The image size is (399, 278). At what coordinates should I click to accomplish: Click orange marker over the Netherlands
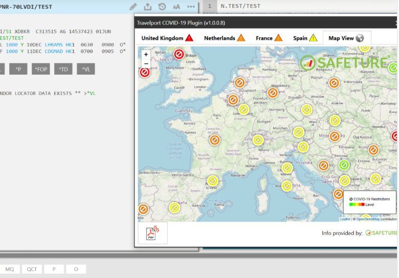click(239, 83)
